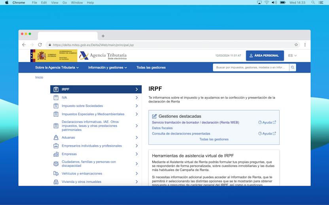The height and width of the screenshot is (205, 329).
Task: Click the search magnifier icon in the site header
Action: click(x=293, y=67)
